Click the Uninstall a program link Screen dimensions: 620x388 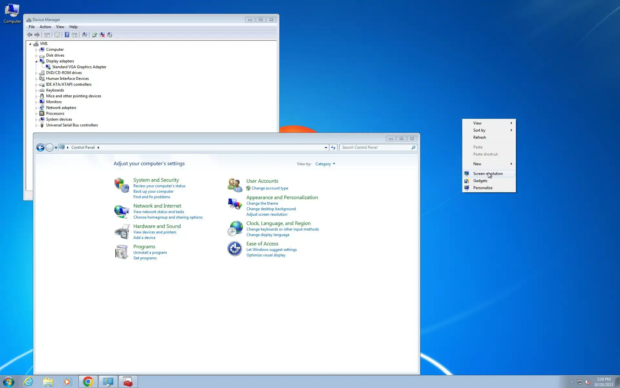coord(150,253)
